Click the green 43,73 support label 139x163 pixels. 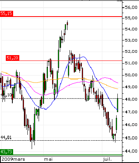click(x=7, y=152)
